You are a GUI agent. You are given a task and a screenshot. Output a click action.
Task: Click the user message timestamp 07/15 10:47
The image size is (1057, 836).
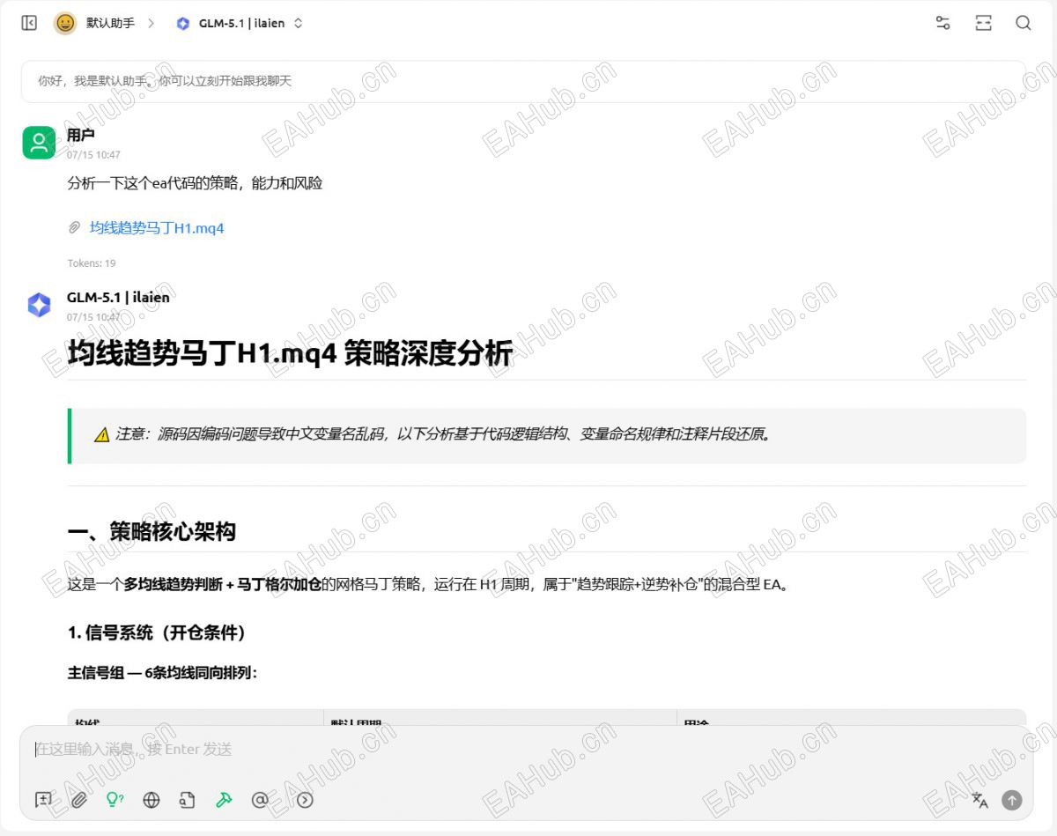[x=93, y=155]
